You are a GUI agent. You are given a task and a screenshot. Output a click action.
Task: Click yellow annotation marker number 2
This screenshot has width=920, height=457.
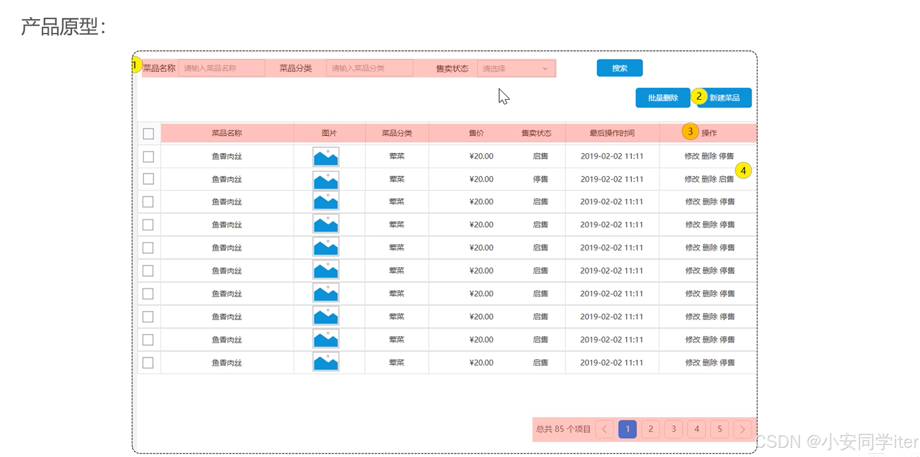pyautogui.click(x=699, y=97)
